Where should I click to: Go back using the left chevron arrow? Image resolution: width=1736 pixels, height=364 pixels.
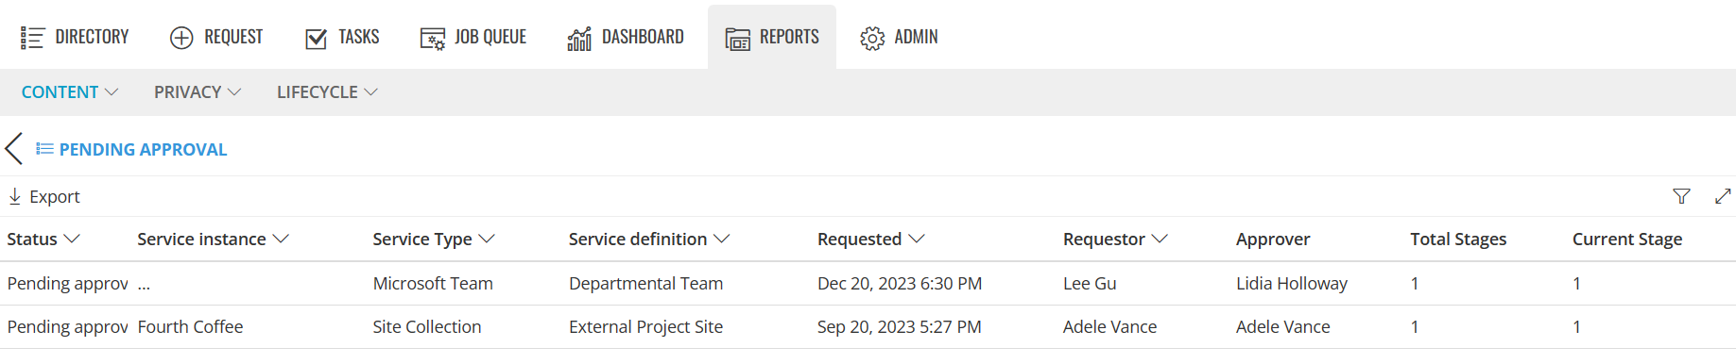click(x=14, y=149)
